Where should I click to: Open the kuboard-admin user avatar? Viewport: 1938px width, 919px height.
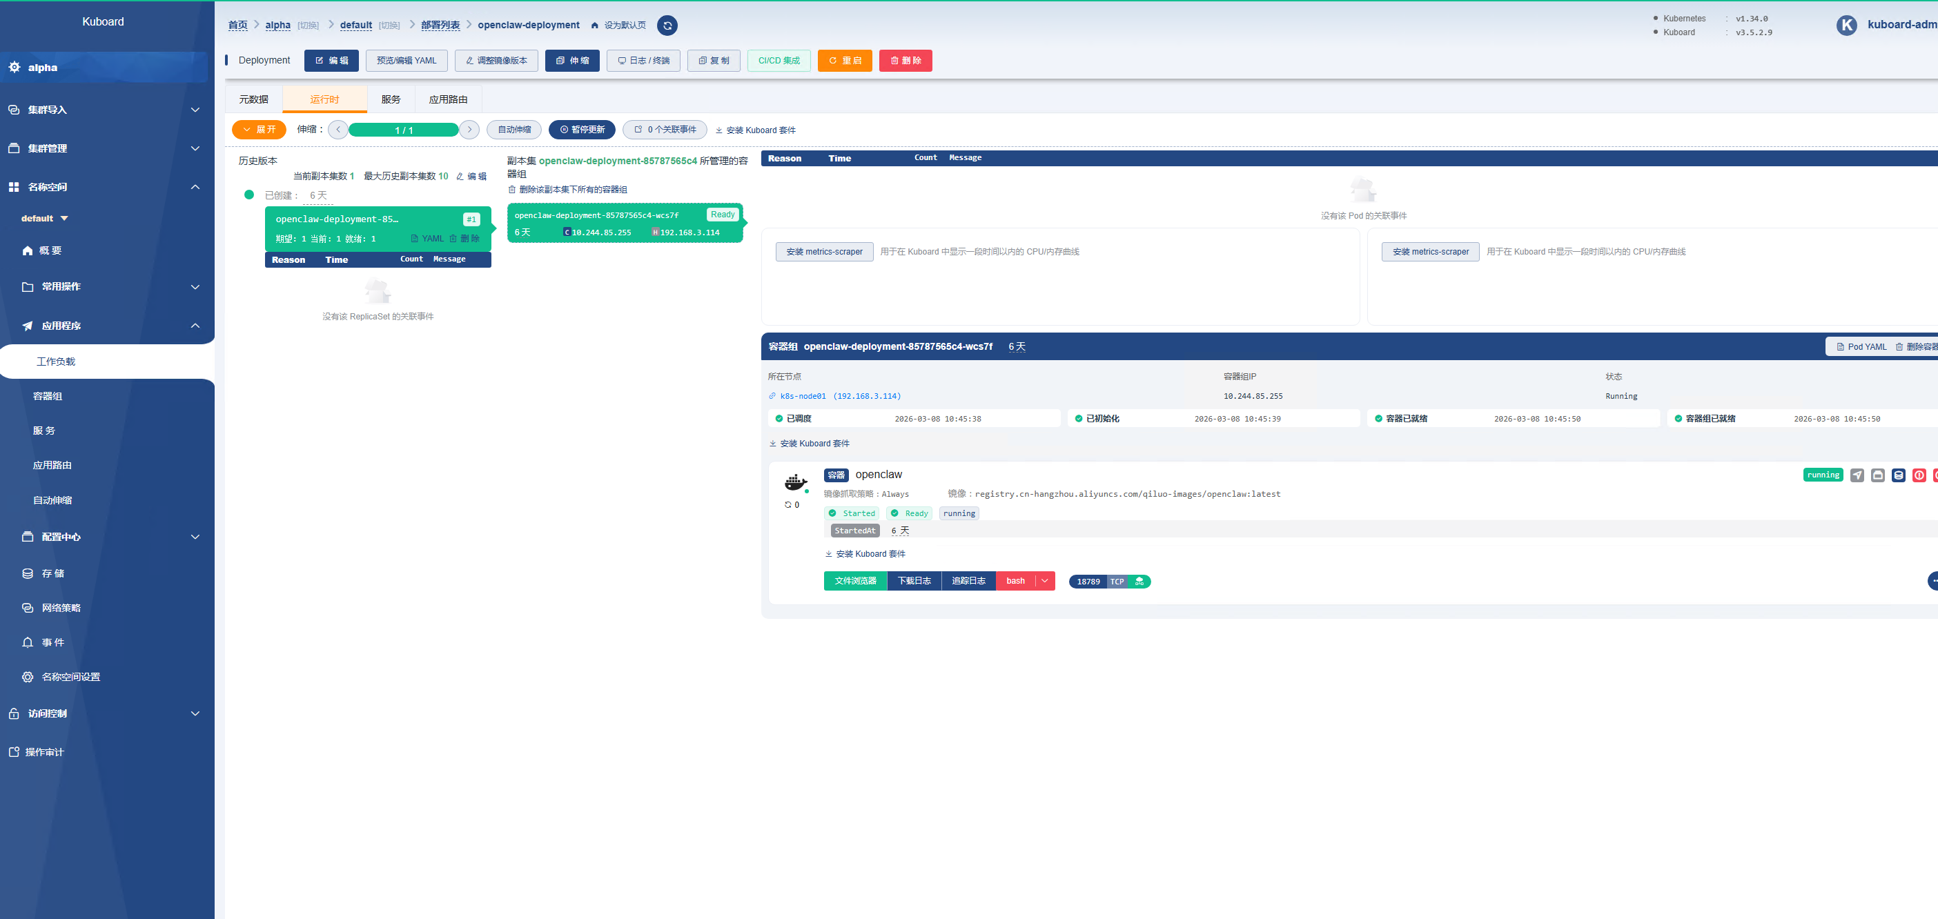point(1846,25)
